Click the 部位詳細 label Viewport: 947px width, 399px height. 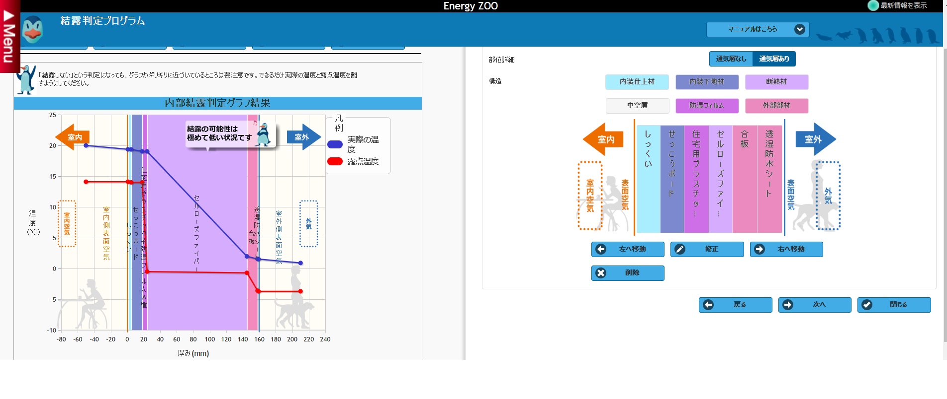click(x=501, y=60)
